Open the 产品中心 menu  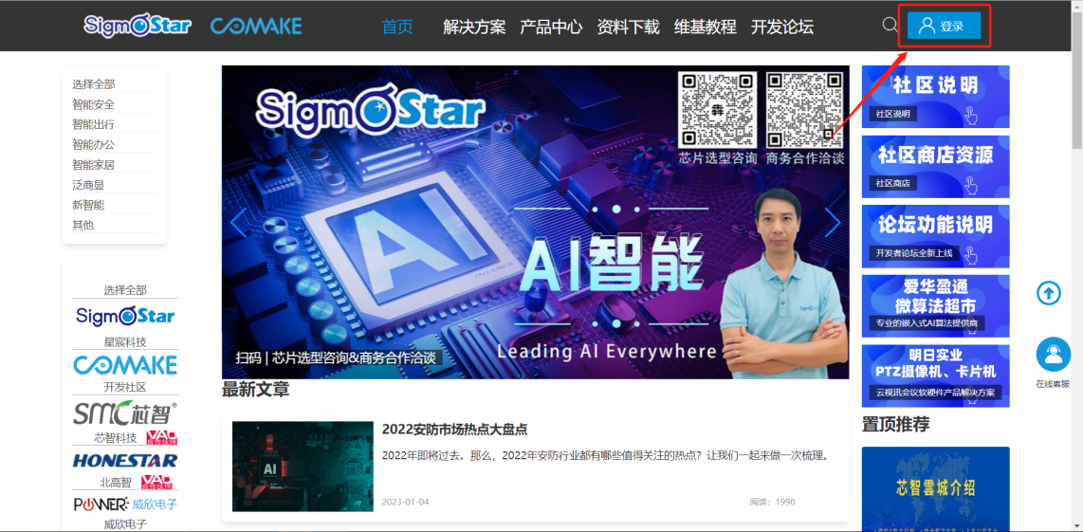(551, 27)
